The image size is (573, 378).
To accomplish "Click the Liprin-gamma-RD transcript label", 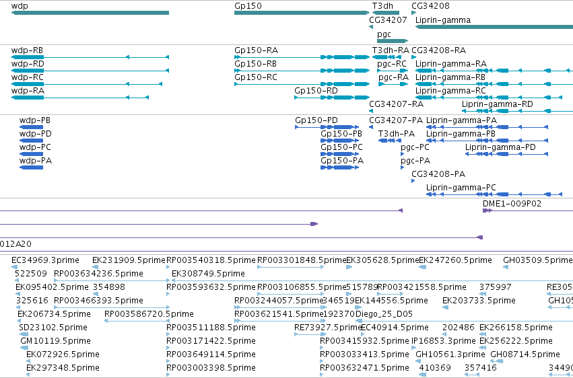I will 498,105.
